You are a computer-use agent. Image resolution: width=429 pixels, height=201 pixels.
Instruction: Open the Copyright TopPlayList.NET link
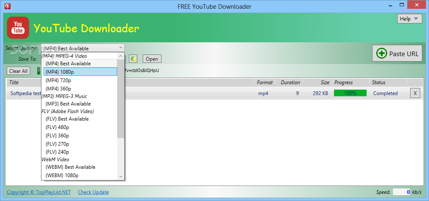(x=39, y=192)
